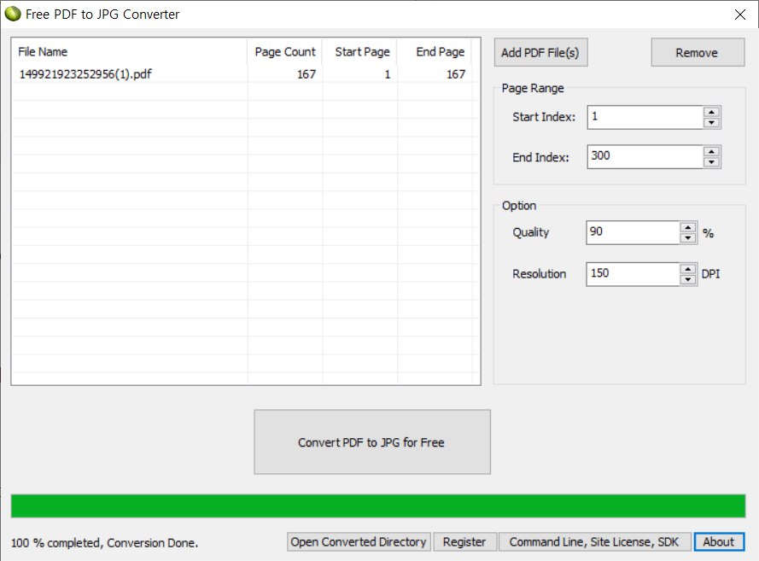Decrease the End Index value

(711, 162)
